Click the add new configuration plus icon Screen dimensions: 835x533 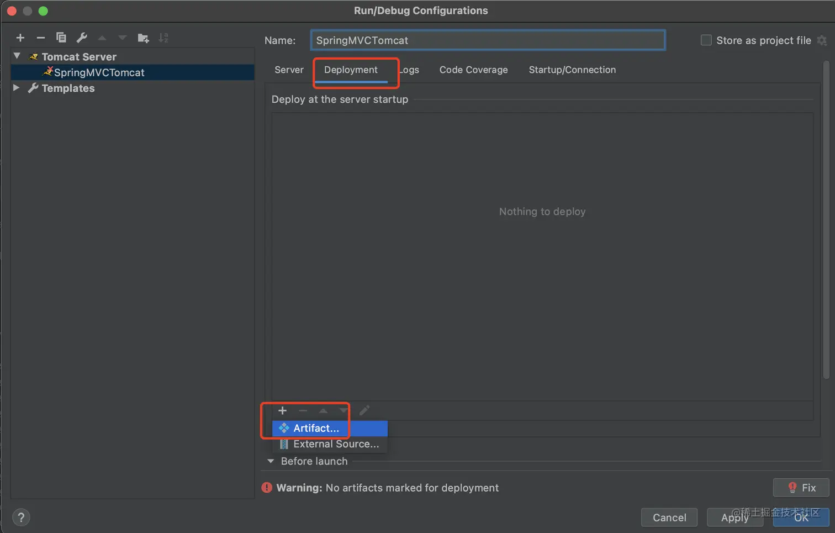click(20, 38)
